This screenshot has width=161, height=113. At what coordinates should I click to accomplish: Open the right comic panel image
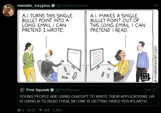[x=119, y=46]
